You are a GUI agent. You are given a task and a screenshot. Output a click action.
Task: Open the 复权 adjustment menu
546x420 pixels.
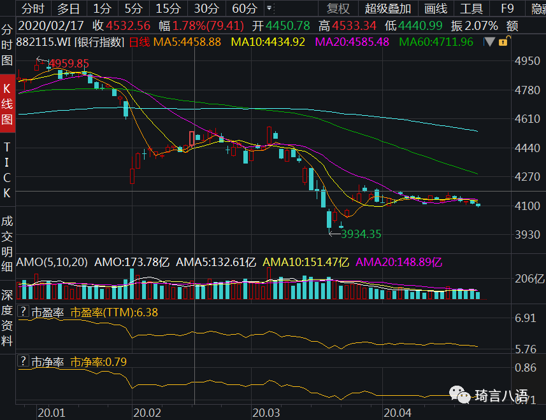(x=338, y=9)
